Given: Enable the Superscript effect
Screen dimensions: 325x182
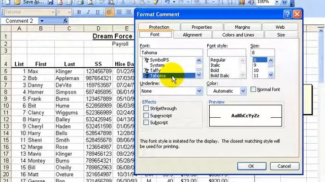Looking at the screenshot, I should (x=146, y=115).
